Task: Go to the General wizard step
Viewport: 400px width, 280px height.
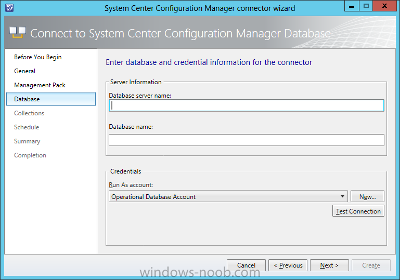Action: [25, 71]
